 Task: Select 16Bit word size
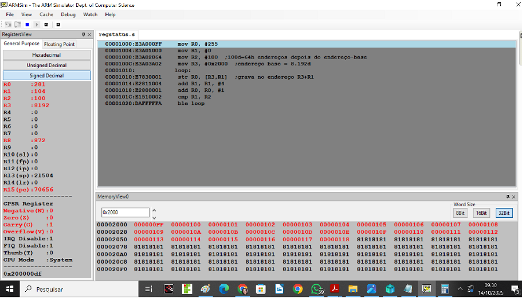pyautogui.click(x=481, y=213)
